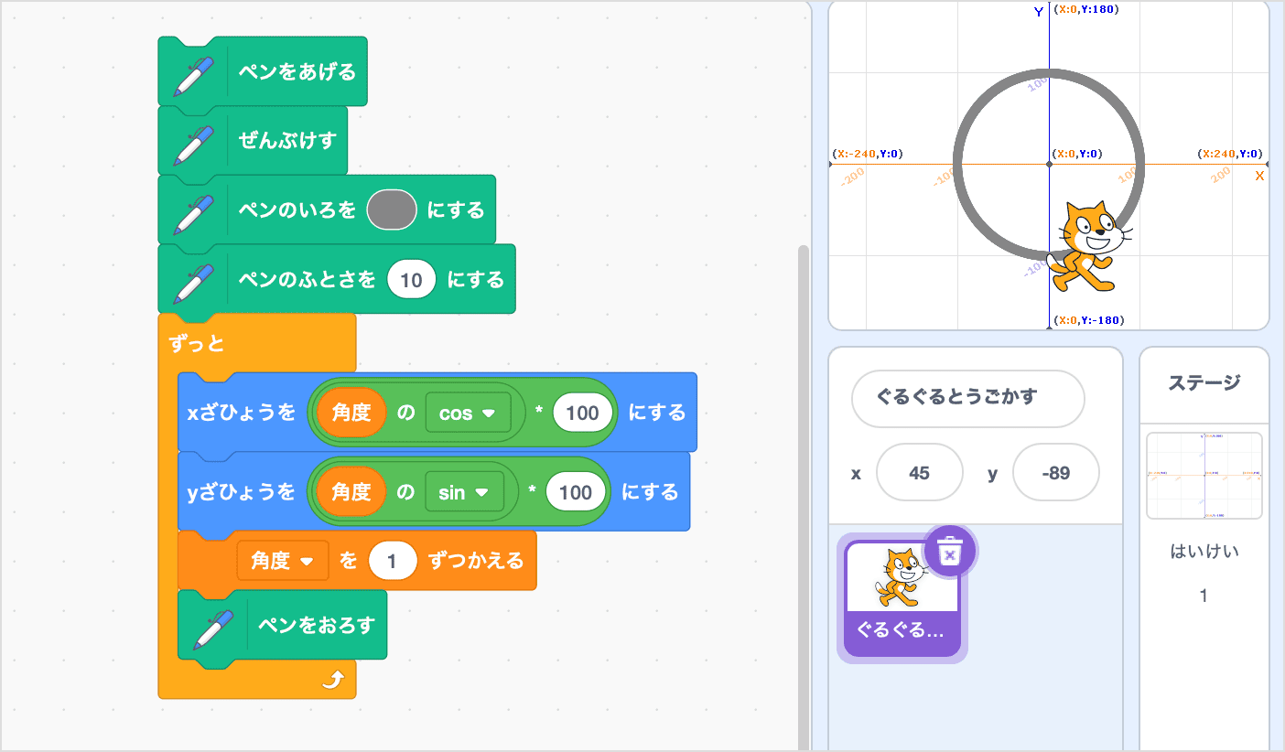This screenshot has width=1285, height=752.
Task: Click the (X:0,Y:-180) label on stage
Action: pyautogui.click(x=1089, y=320)
